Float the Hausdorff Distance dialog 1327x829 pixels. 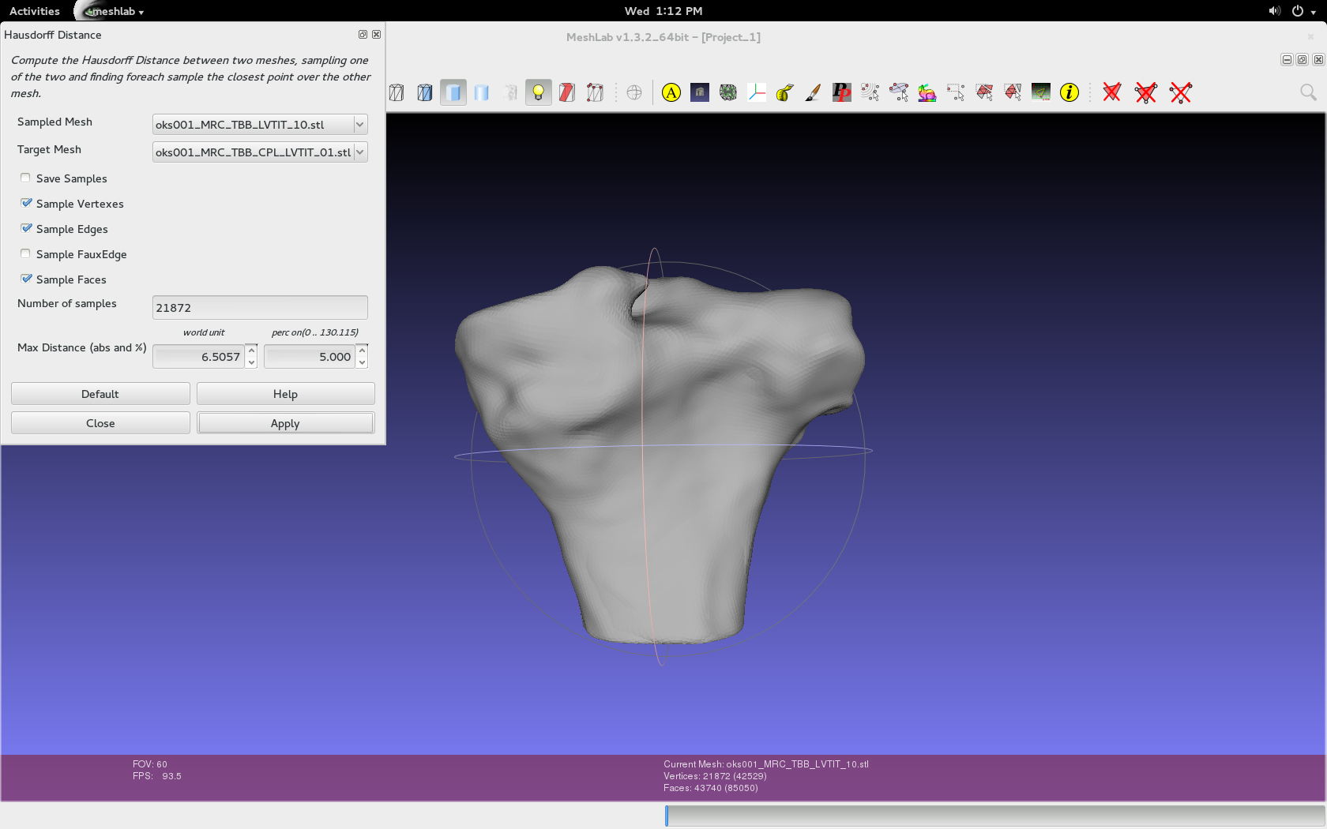coord(363,35)
